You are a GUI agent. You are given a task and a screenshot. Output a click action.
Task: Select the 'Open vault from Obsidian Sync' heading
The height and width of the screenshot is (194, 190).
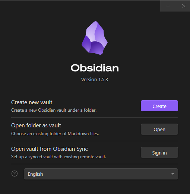tap(50, 149)
